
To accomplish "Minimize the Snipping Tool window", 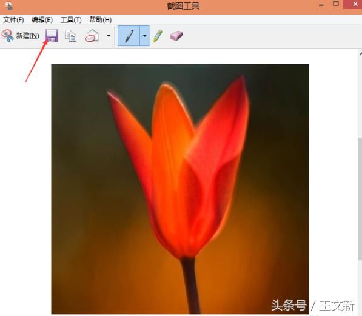I will tap(321, 5).
